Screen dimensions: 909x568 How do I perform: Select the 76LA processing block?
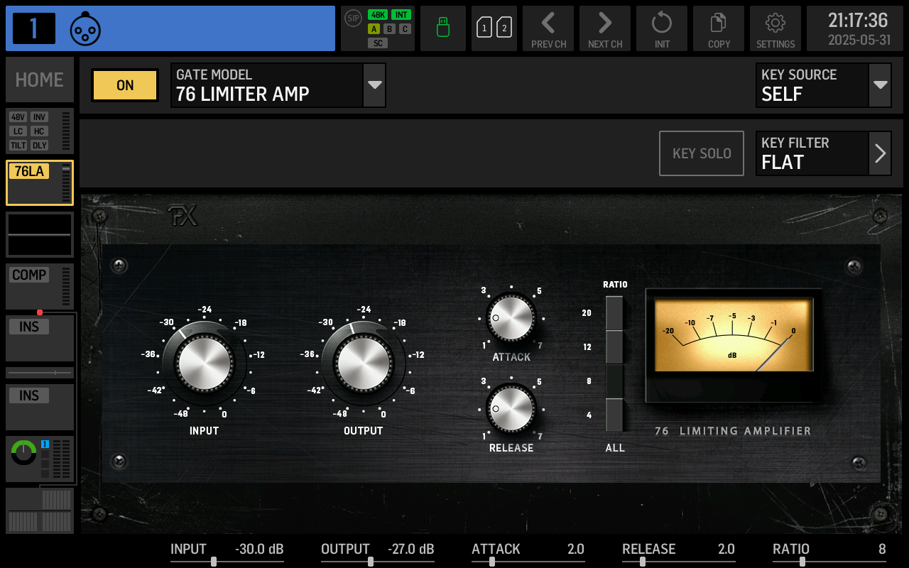pyautogui.click(x=39, y=182)
